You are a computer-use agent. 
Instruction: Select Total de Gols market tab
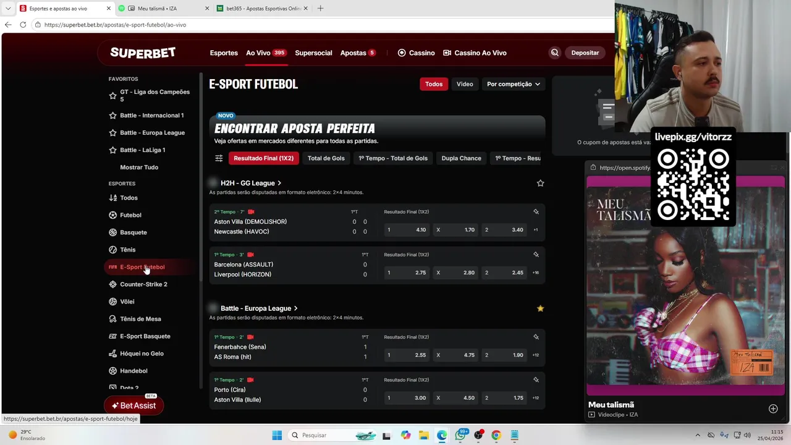(326, 158)
